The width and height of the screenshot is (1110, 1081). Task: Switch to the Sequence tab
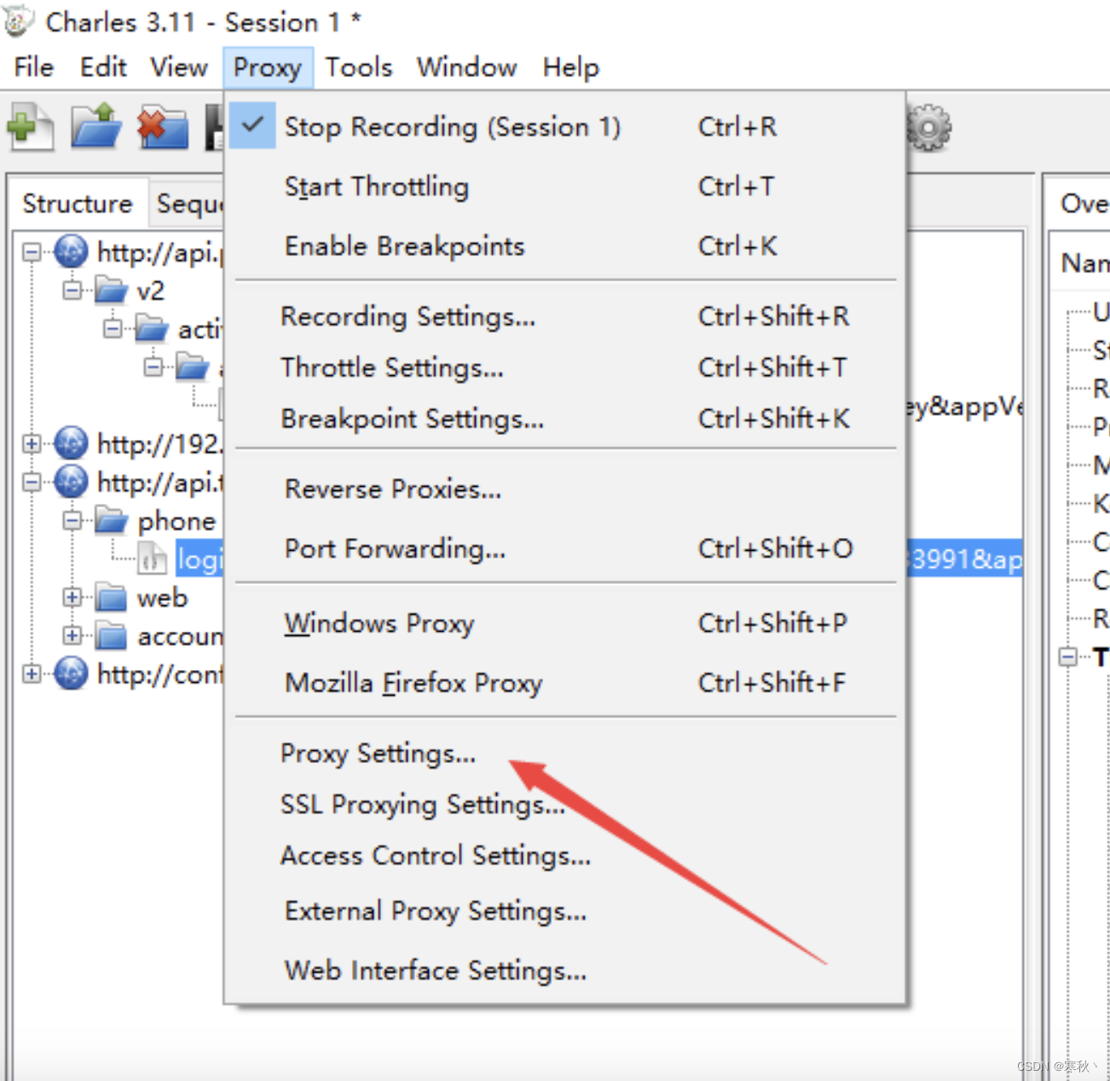(x=188, y=203)
